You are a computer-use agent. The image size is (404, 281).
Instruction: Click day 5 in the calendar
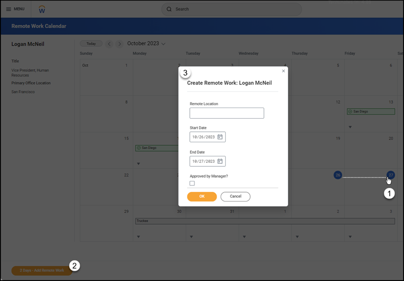point(338,65)
